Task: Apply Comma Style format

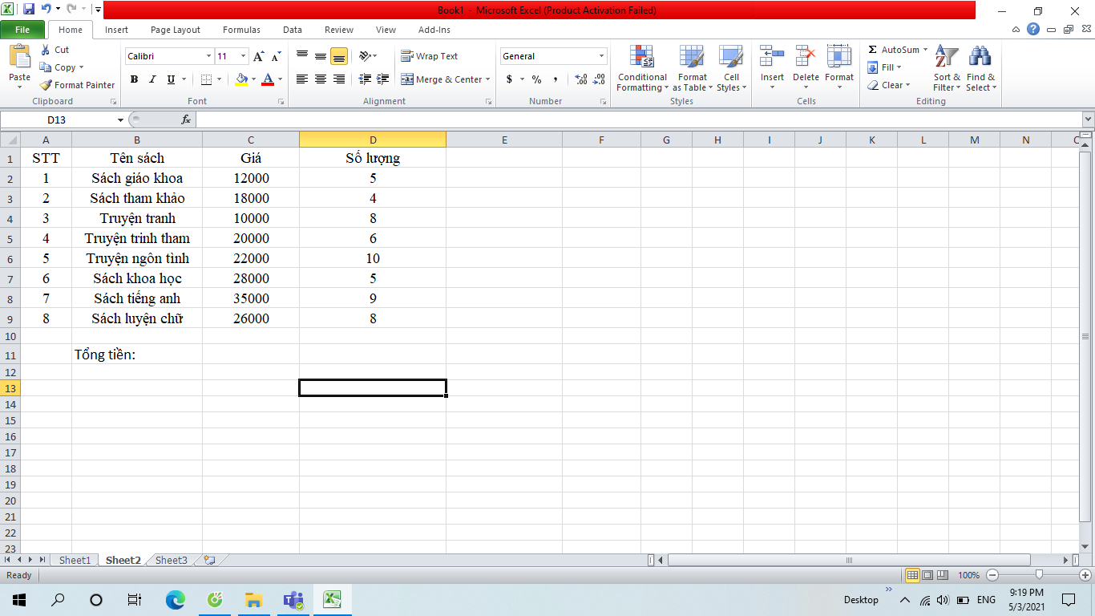Action: click(556, 79)
